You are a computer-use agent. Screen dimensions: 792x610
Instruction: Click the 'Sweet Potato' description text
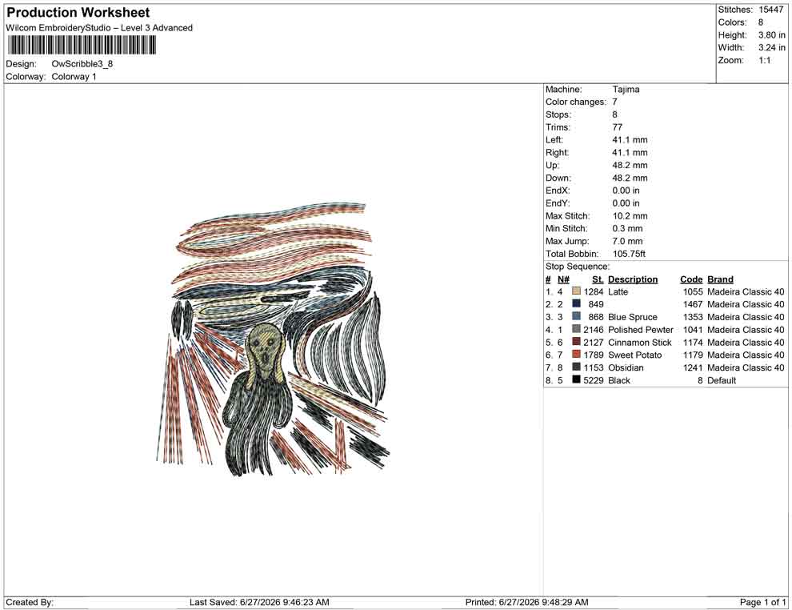click(634, 355)
